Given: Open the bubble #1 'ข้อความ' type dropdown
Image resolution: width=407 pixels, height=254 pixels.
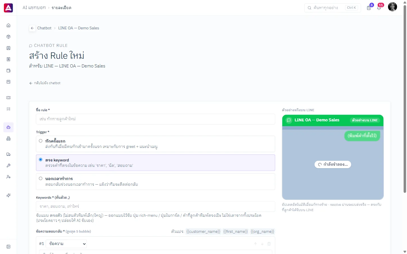Looking at the screenshot, I should (66, 244).
